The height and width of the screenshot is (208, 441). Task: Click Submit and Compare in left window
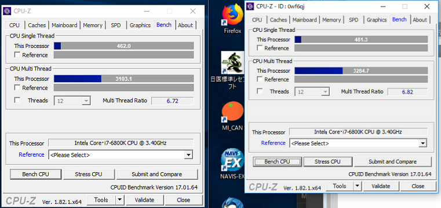[x=157, y=174]
